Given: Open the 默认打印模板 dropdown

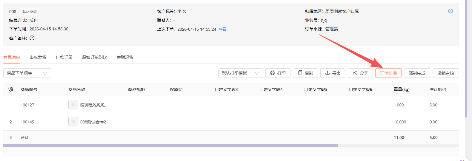Looking at the screenshot, I should [x=241, y=73].
